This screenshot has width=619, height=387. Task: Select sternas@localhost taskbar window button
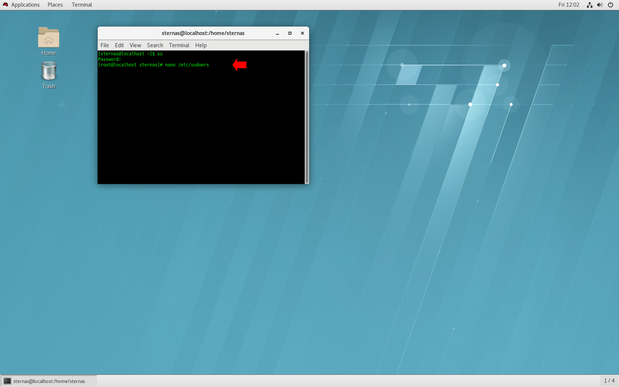coord(49,381)
